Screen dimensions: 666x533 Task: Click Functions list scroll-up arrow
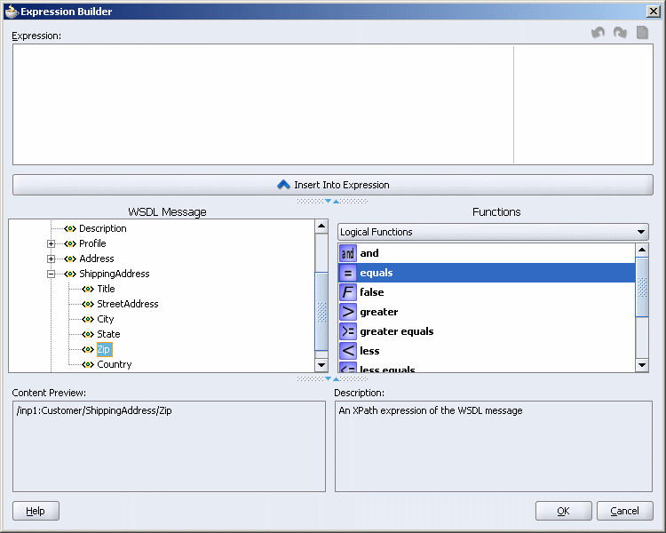click(x=642, y=250)
